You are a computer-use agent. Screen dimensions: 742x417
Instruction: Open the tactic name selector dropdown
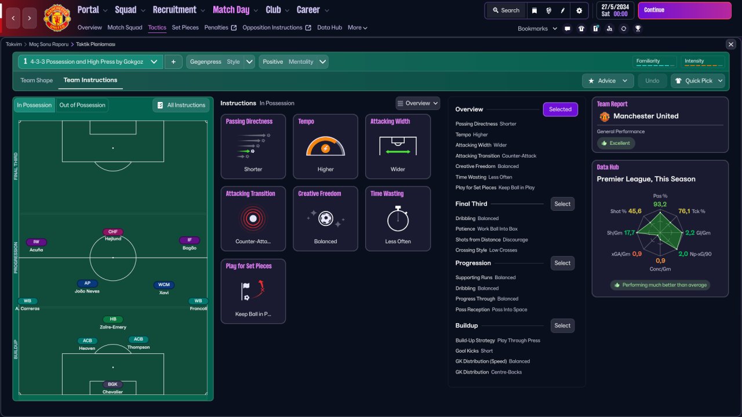coord(90,61)
